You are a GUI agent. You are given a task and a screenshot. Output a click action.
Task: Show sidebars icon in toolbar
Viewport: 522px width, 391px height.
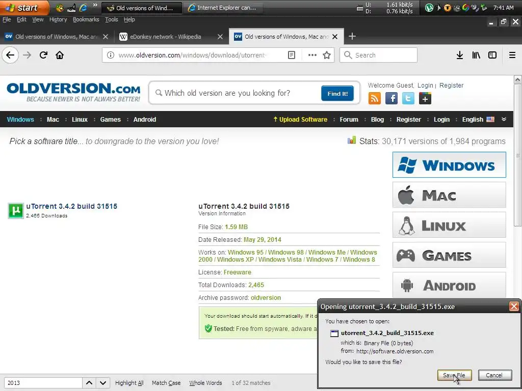(492, 55)
